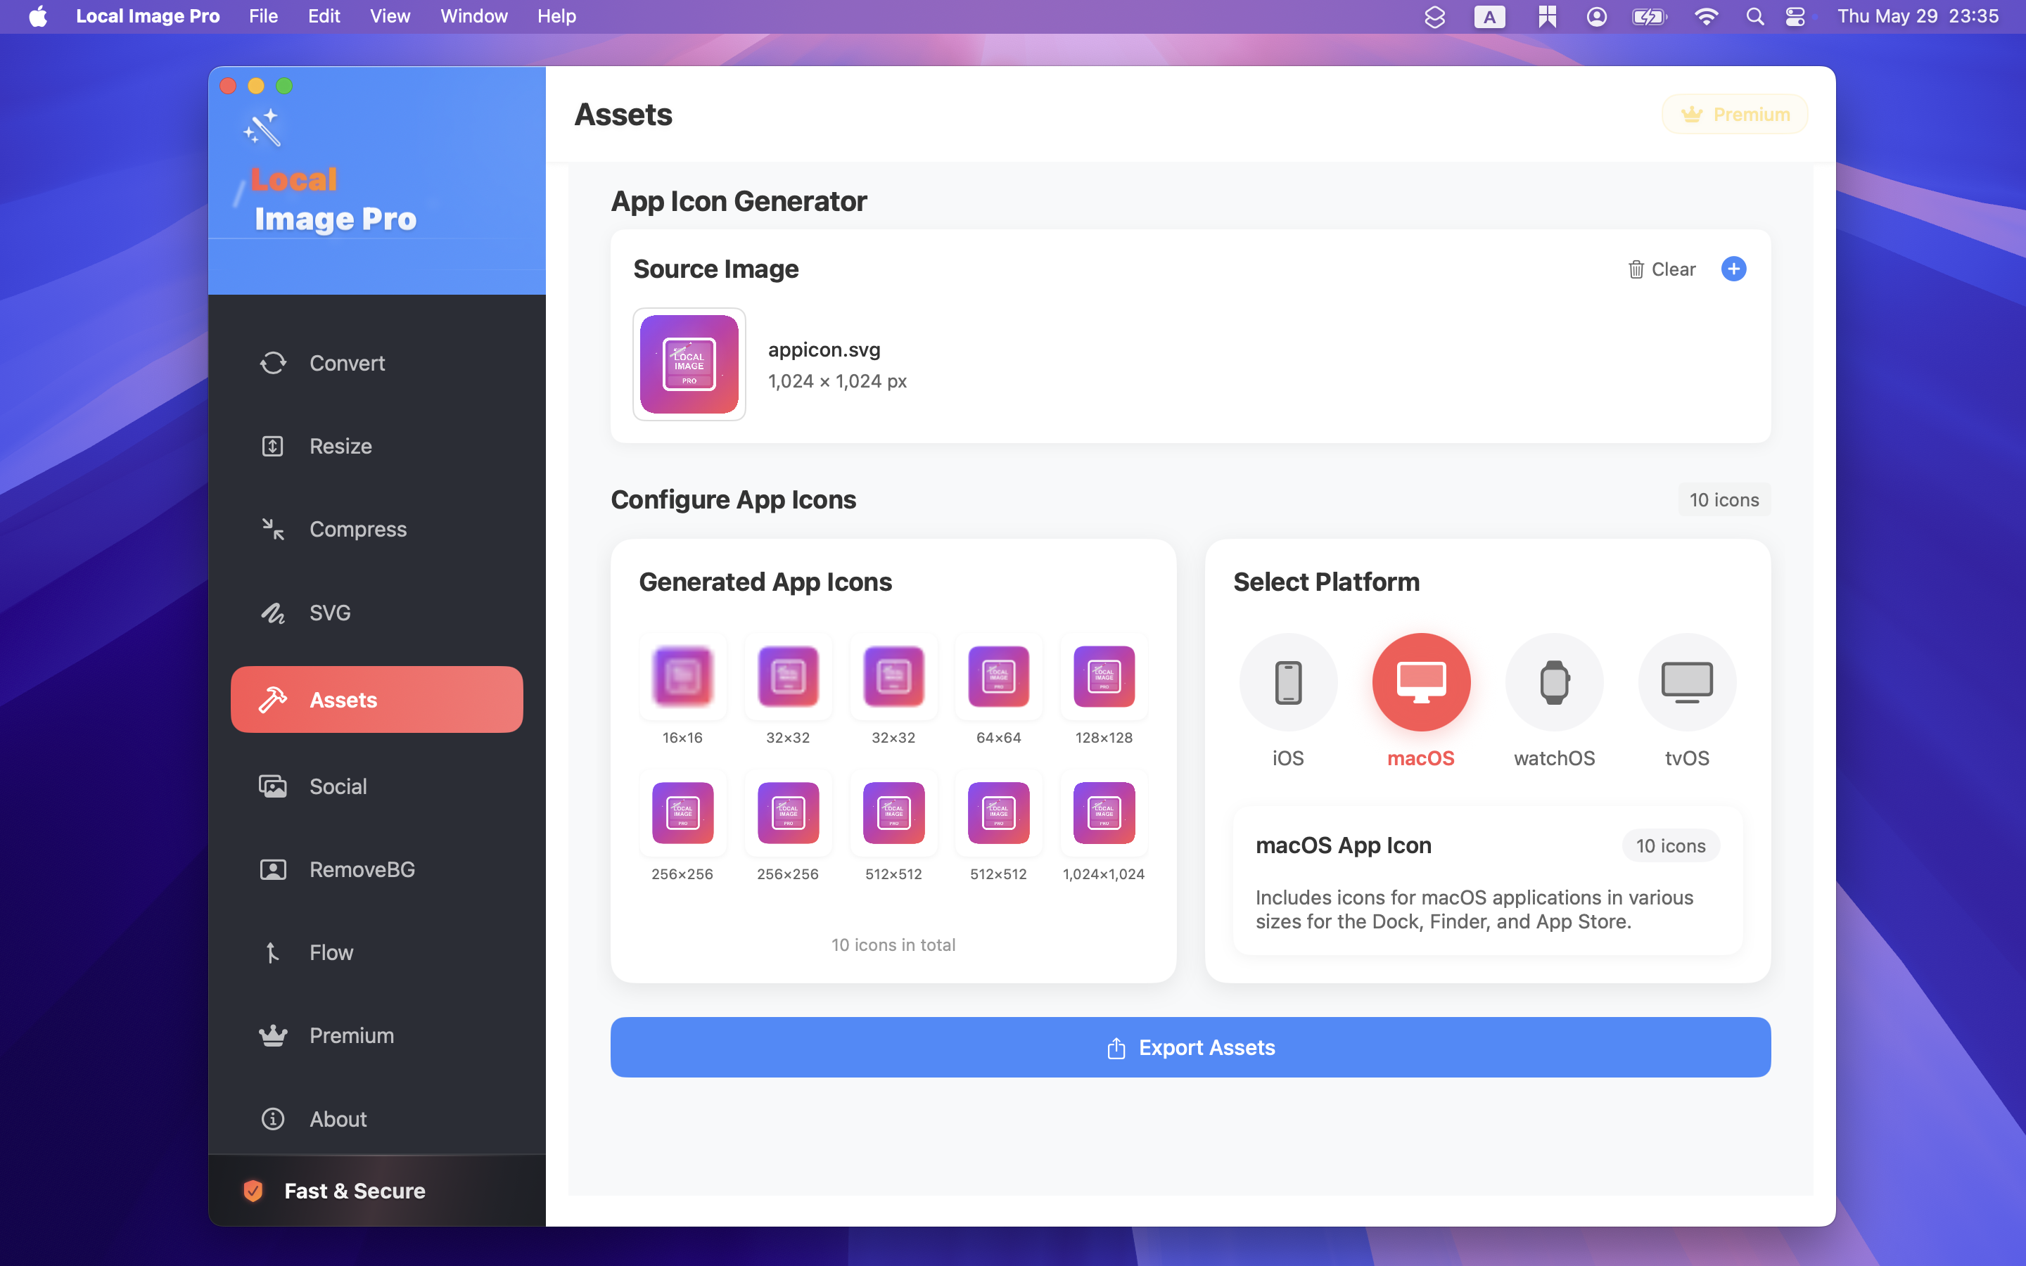Click the '10 icons in total' text
This screenshot has height=1266, width=2026.
[x=893, y=945]
